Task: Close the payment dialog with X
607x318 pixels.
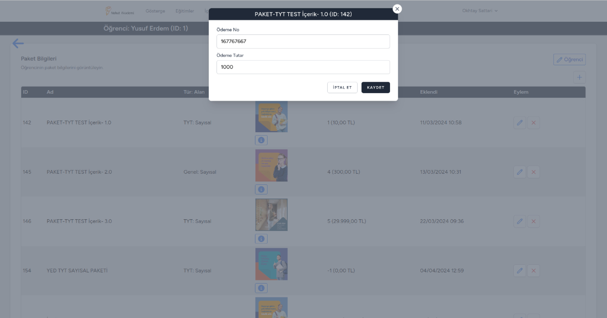Action: [397, 9]
